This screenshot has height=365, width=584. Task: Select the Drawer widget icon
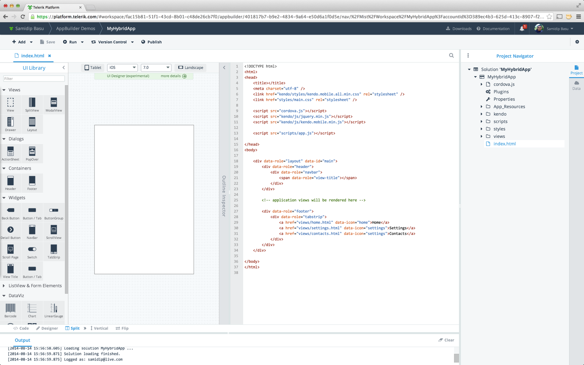11,122
